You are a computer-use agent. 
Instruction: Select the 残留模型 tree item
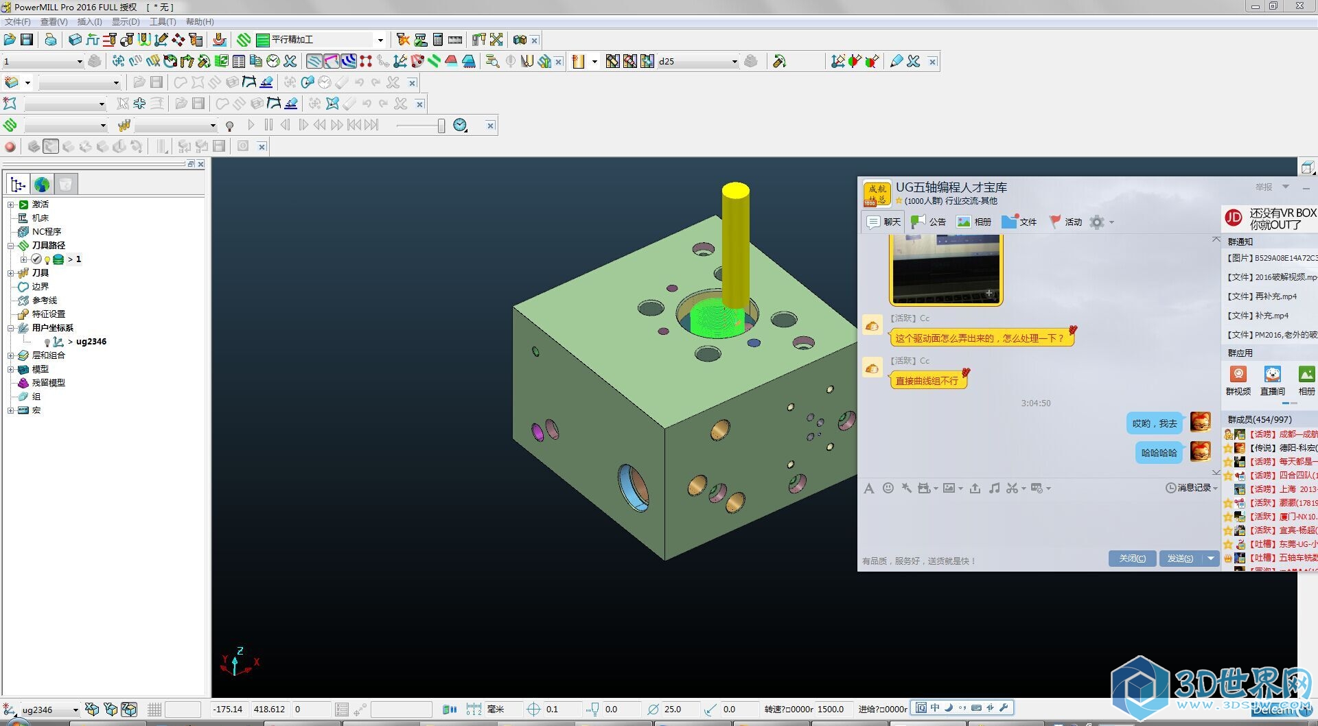pos(48,383)
